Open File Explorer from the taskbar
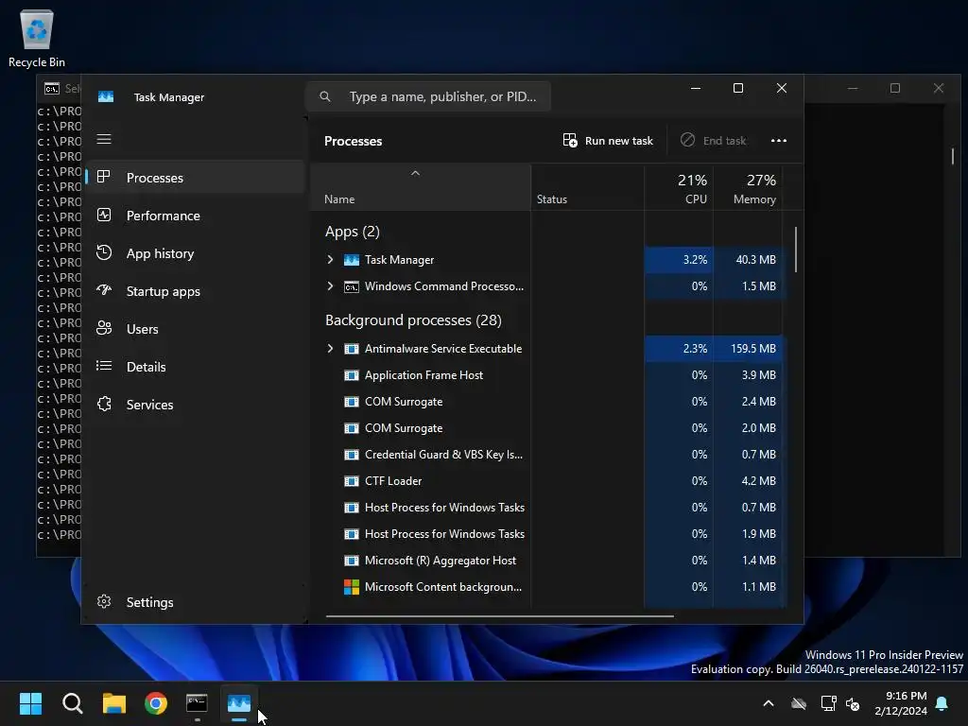This screenshot has height=726, width=968. (114, 703)
